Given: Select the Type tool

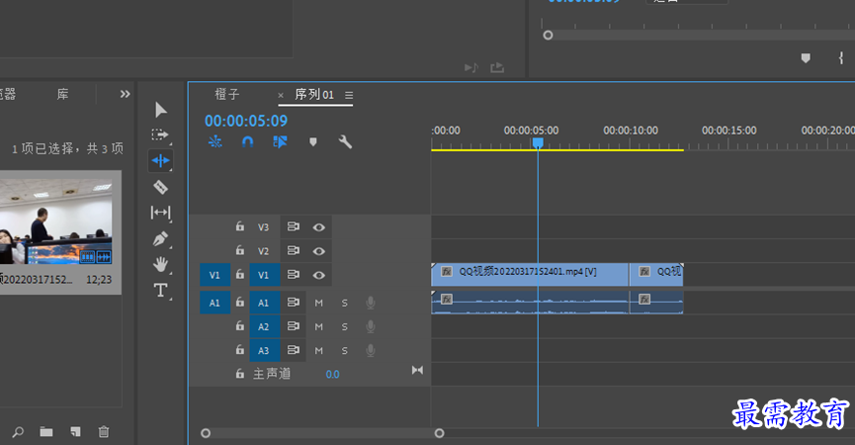Looking at the screenshot, I should (x=160, y=290).
